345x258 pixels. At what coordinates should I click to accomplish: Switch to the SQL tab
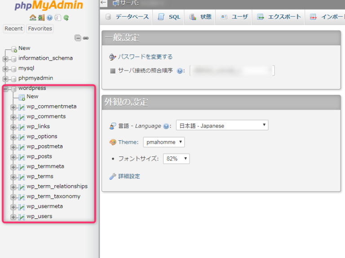click(x=169, y=17)
